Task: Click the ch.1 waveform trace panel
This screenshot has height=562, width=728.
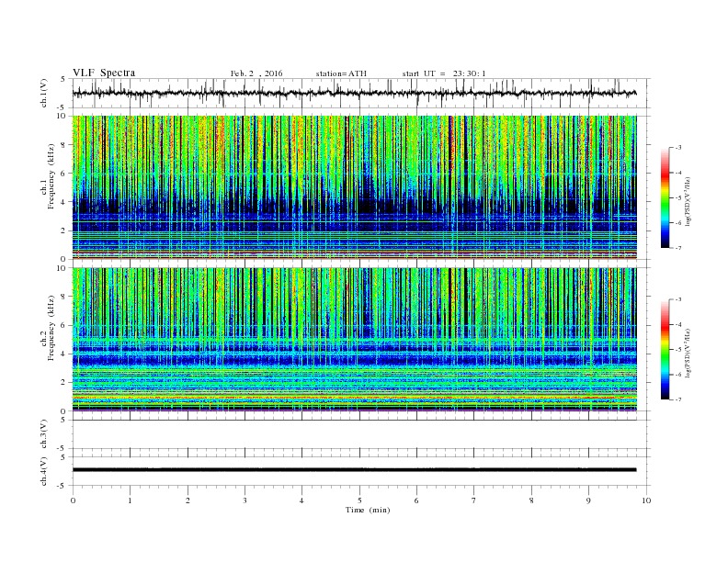Action: 361,93
